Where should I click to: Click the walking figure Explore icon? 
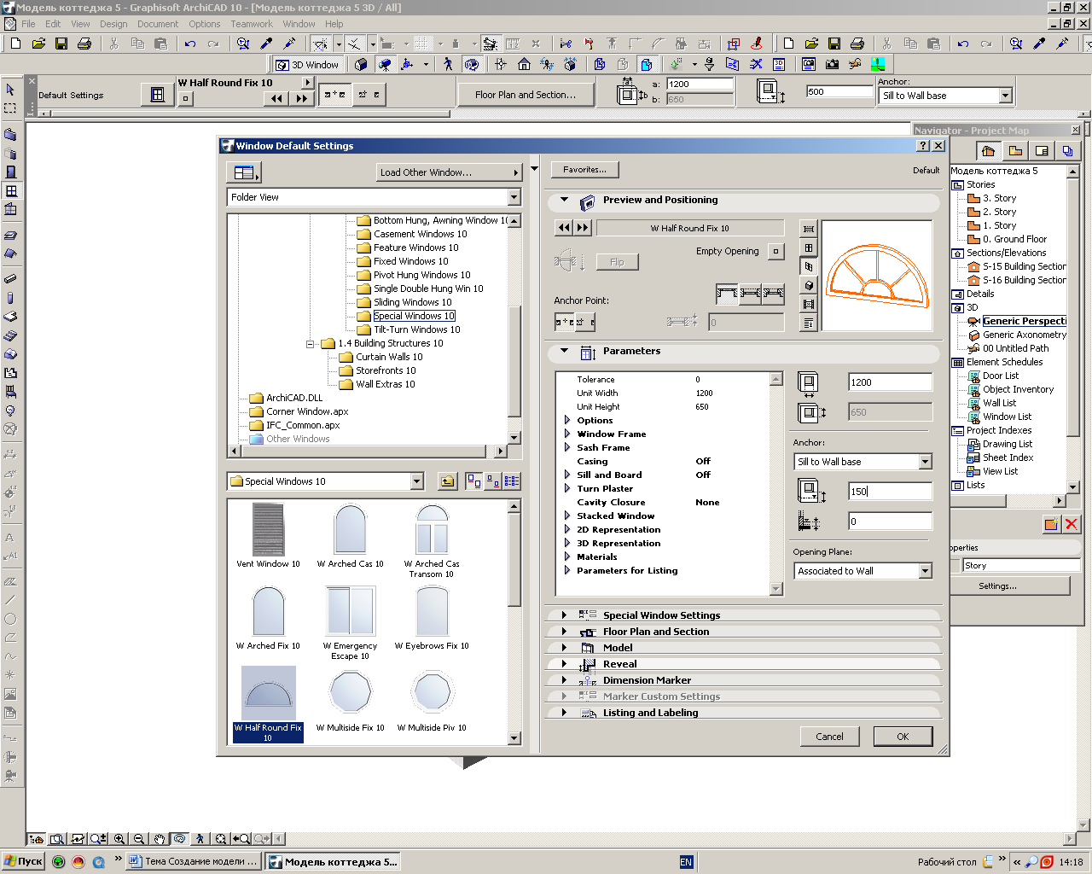(x=448, y=64)
